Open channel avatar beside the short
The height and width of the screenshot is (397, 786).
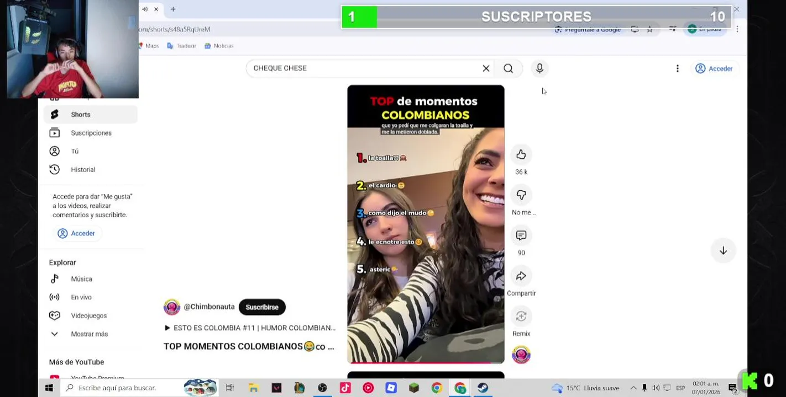[x=521, y=355]
